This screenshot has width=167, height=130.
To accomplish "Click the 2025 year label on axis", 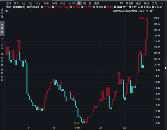I will click(x=78, y=128).
